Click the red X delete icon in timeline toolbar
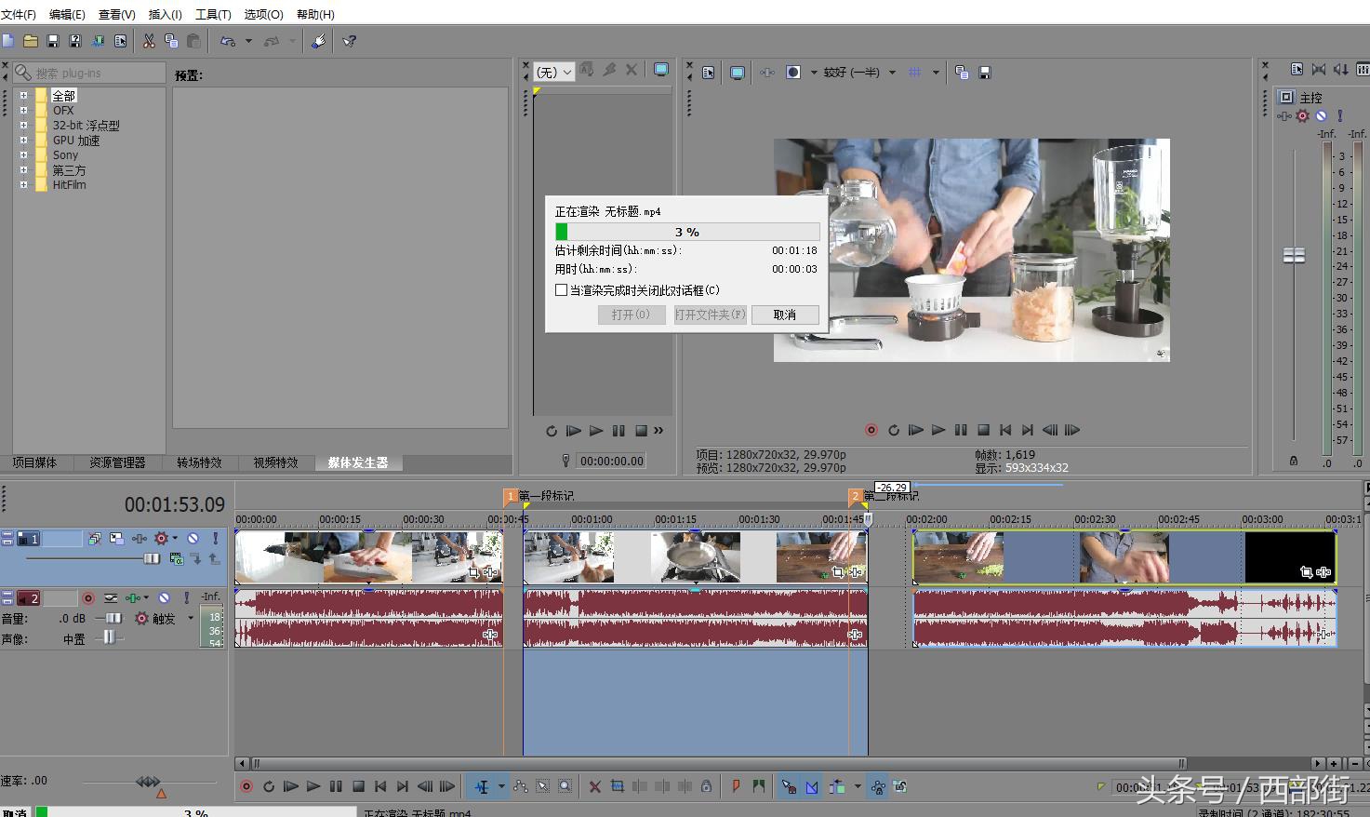 click(595, 787)
